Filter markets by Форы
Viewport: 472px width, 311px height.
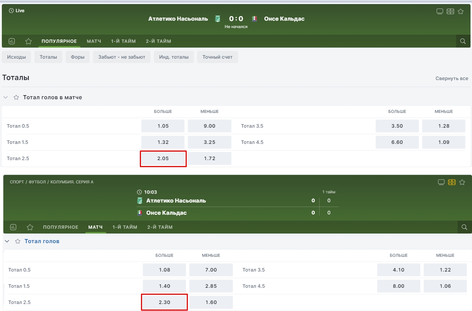tap(78, 57)
